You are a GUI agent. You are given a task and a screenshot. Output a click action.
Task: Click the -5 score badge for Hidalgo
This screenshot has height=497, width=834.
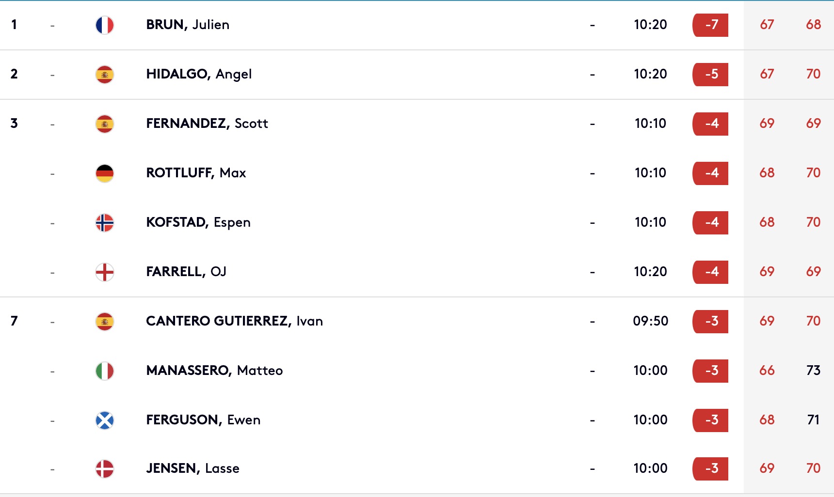[x=710, y=75]
